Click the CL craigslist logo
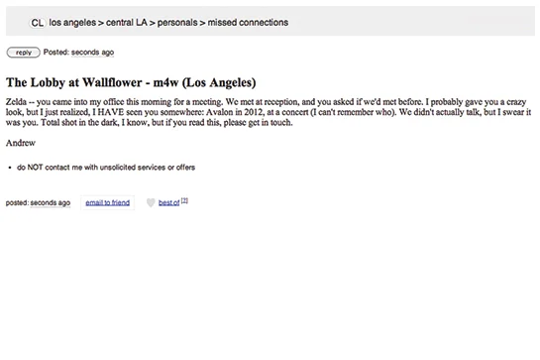This screenshot has height=360, width=540. click(x=38, y=23)
